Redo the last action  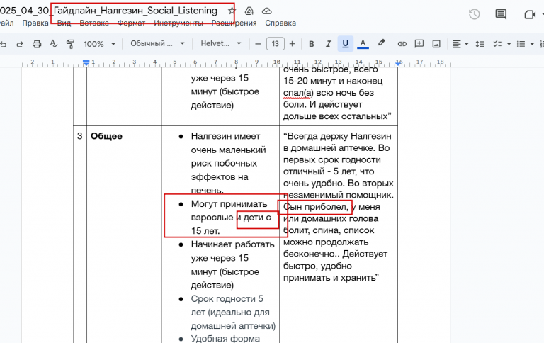[20, 44]
